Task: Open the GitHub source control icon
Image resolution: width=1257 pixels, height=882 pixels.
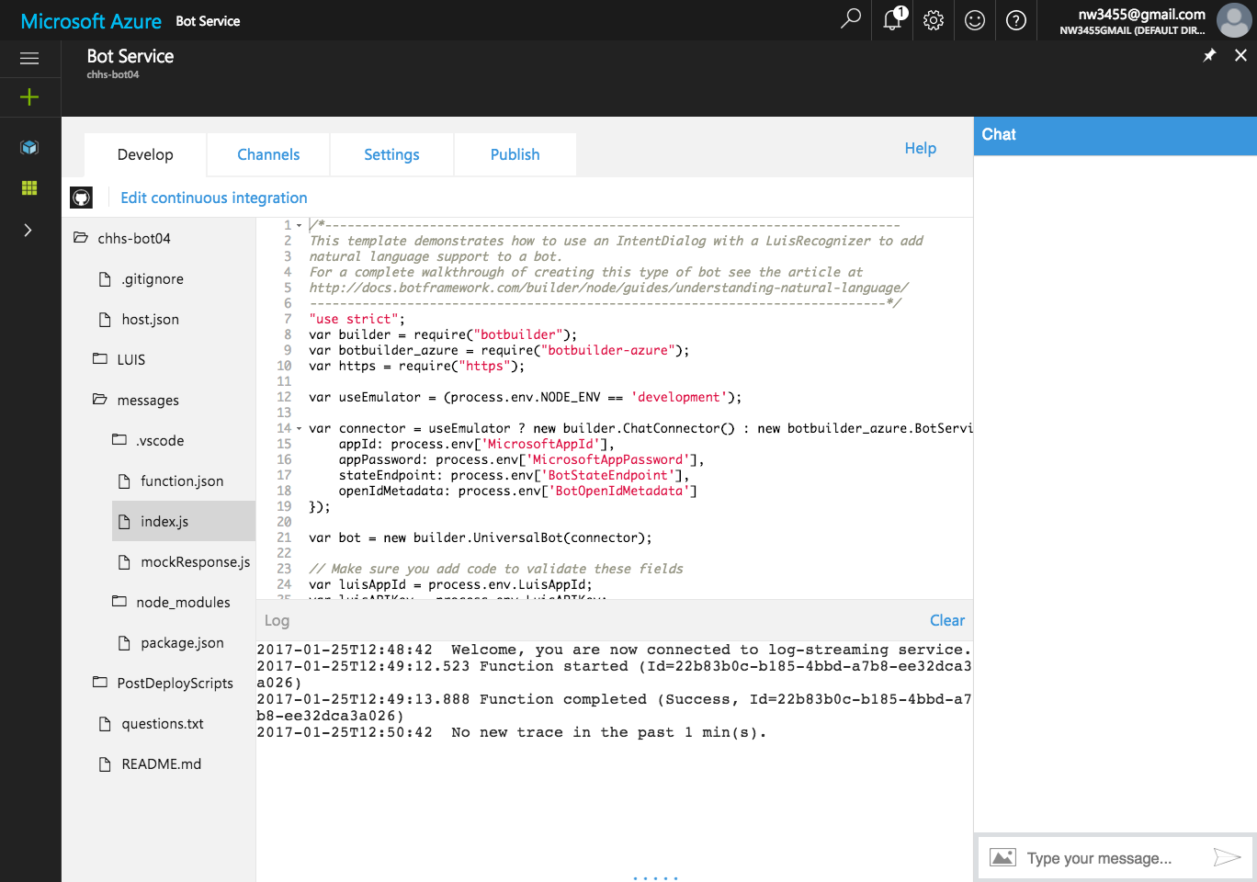Action: click(81, 197)
